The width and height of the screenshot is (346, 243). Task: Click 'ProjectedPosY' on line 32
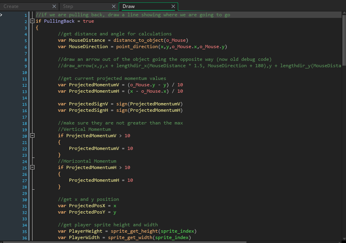click(87, 212)
